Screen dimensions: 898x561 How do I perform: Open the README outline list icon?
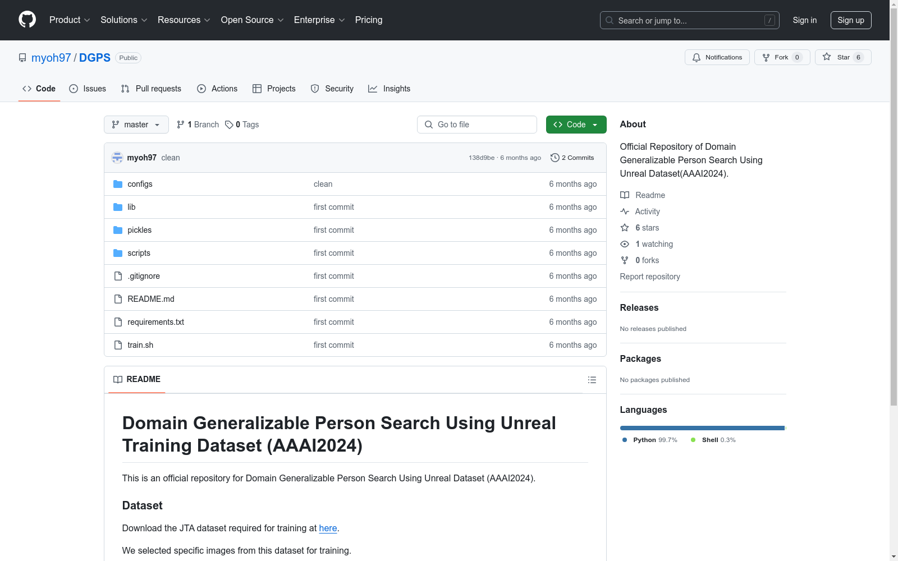click(592, 380)
